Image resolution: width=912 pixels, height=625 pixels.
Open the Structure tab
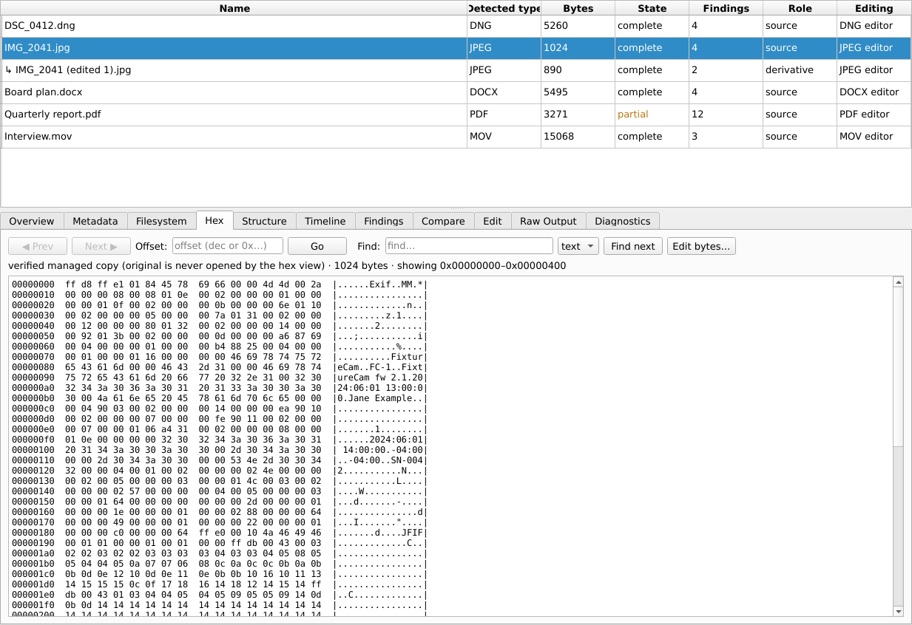tap(264, 221)
